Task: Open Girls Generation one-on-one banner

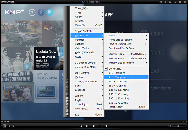Action: [17, 64]
